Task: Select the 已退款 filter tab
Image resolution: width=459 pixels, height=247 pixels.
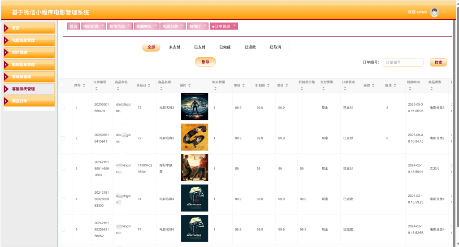Action: [250, 47]
